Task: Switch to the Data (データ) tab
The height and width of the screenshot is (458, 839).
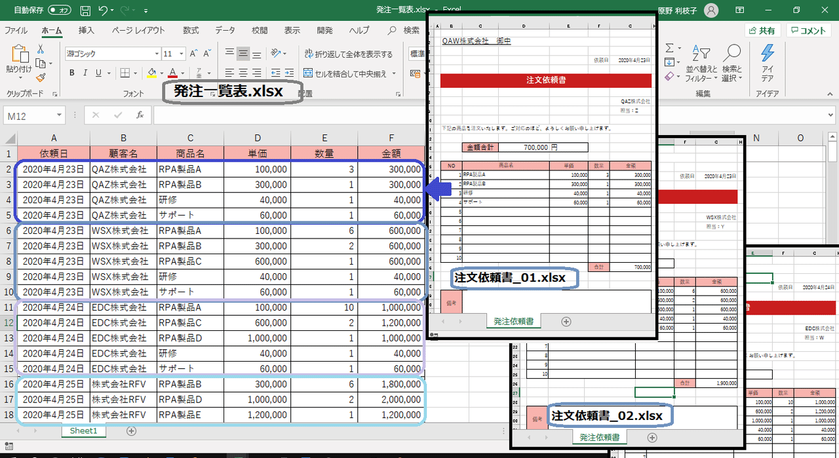Action: click(x=225, y=31)
